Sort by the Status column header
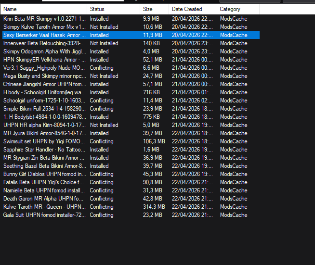The width and height of the screenshot is (315, 265). [x=114, y=9]
